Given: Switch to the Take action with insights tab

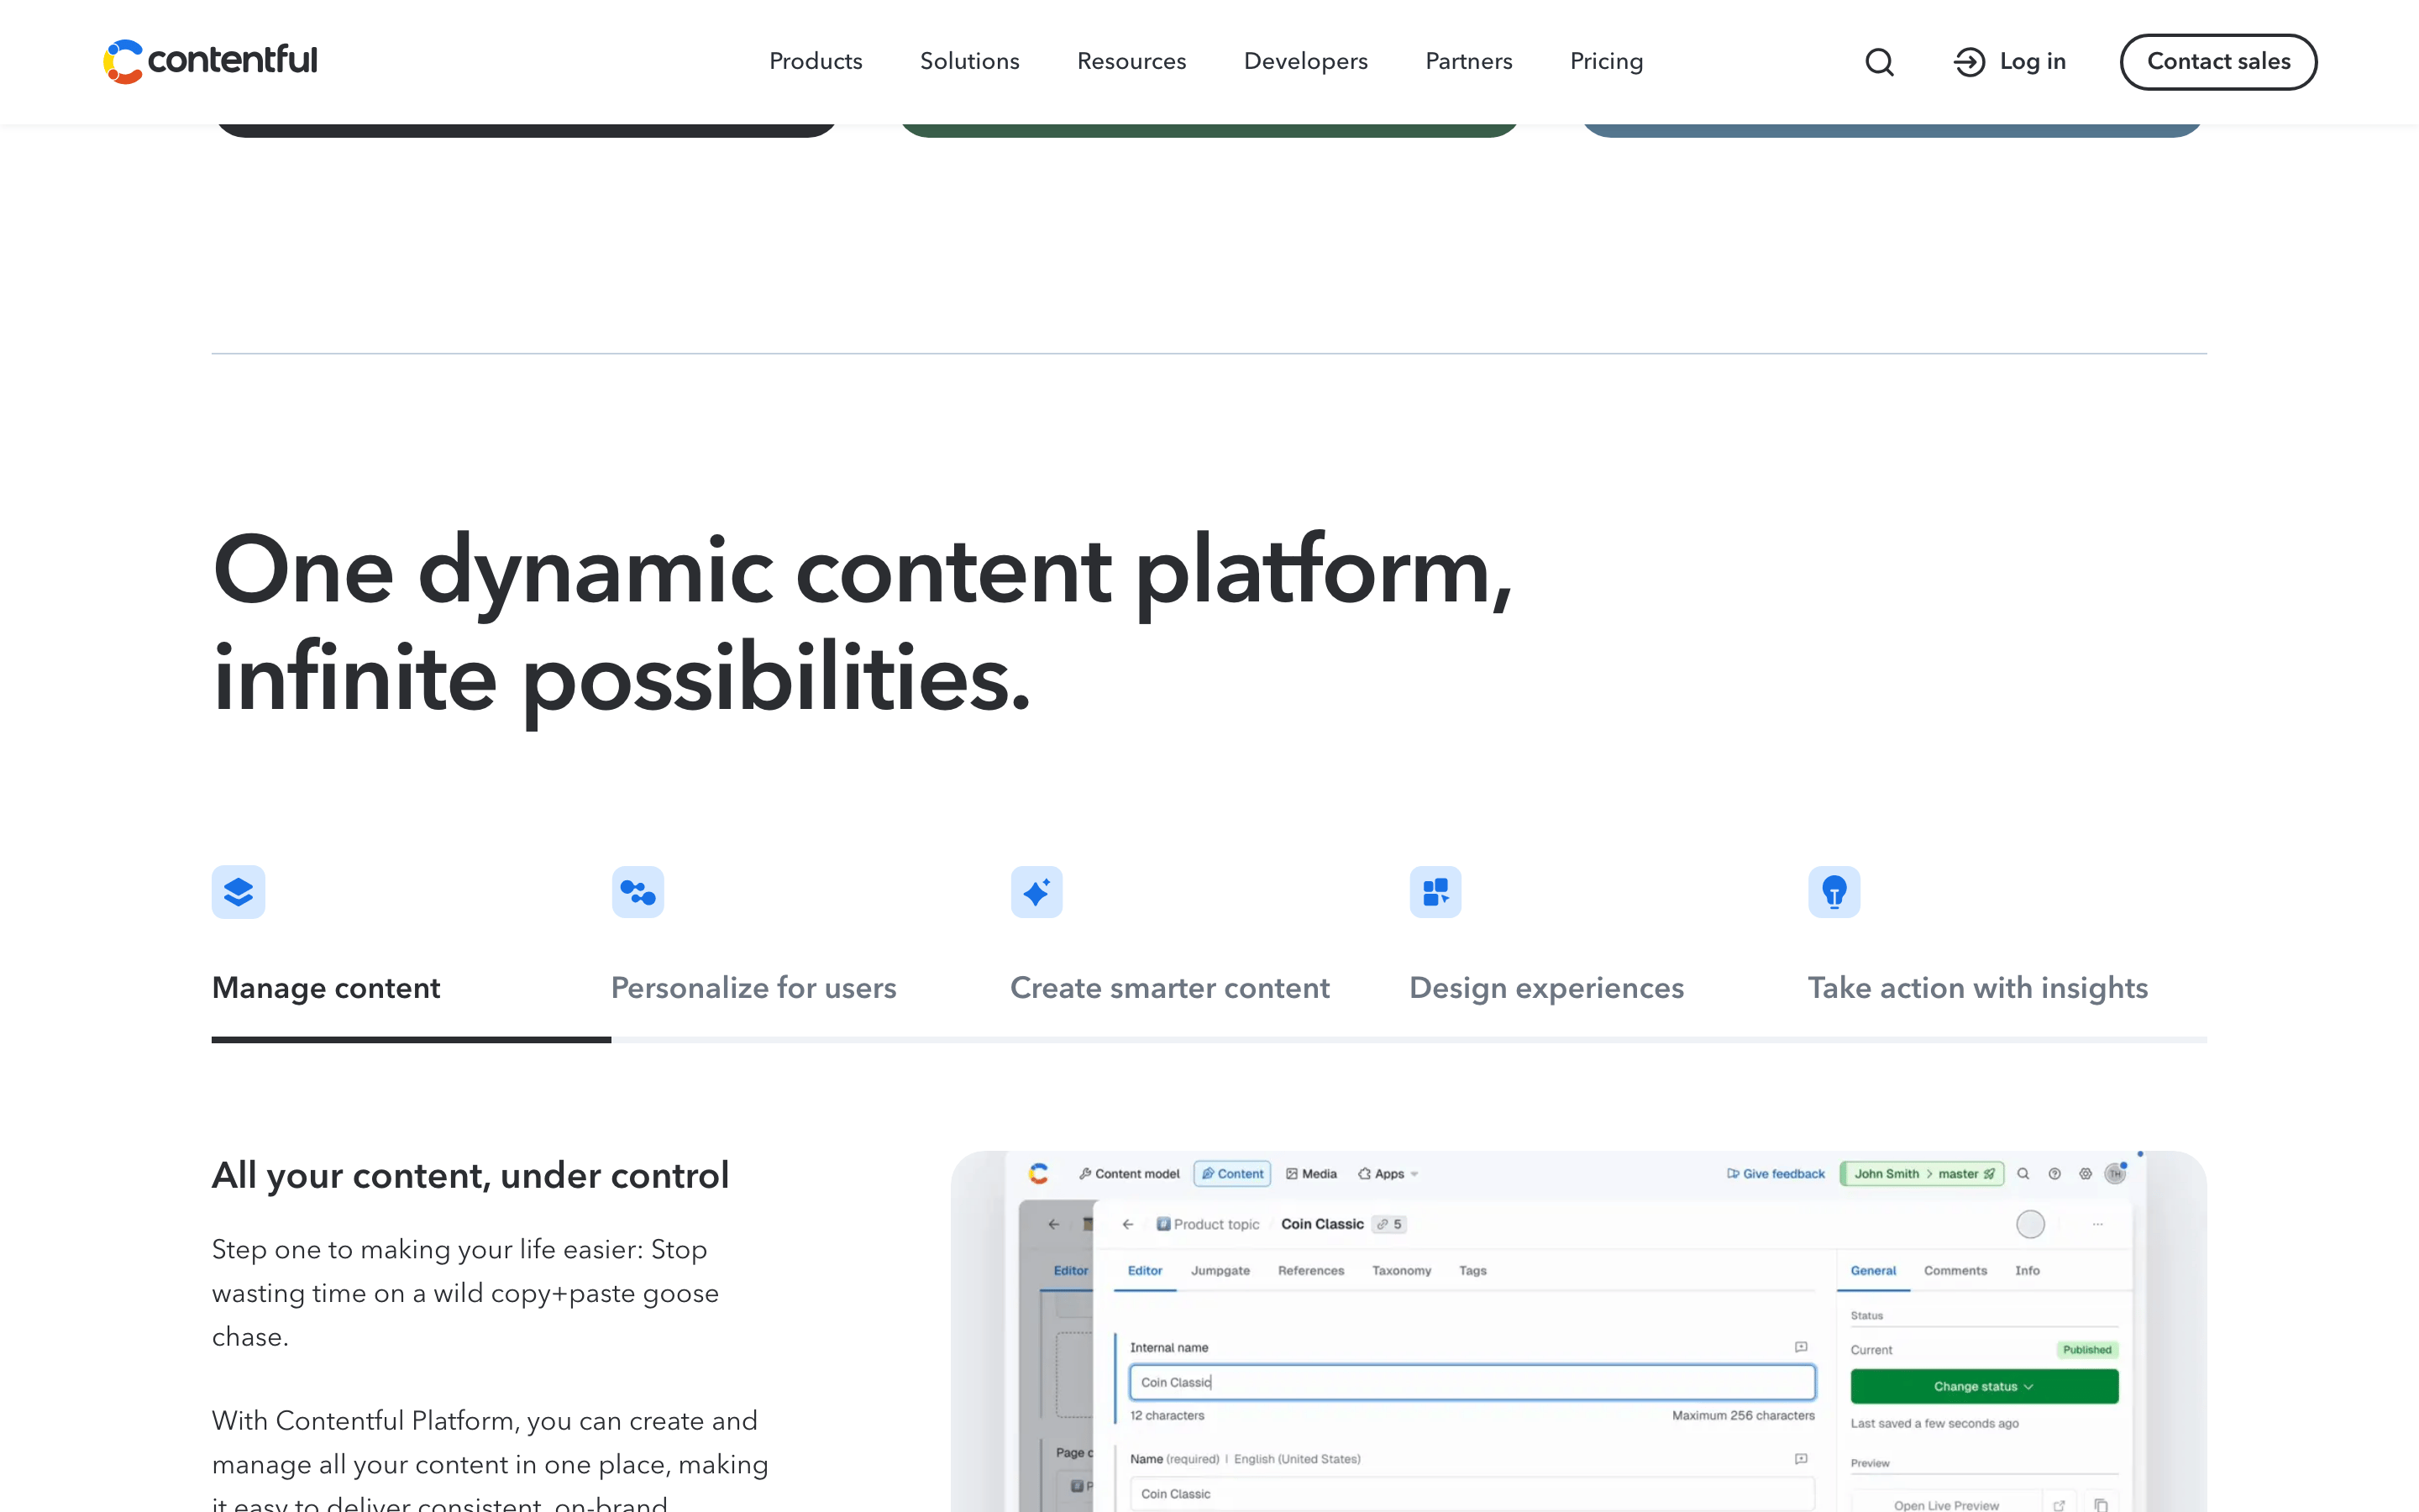Looking at the screenshot, I should pyautogui.click(x=1977, y=988).
